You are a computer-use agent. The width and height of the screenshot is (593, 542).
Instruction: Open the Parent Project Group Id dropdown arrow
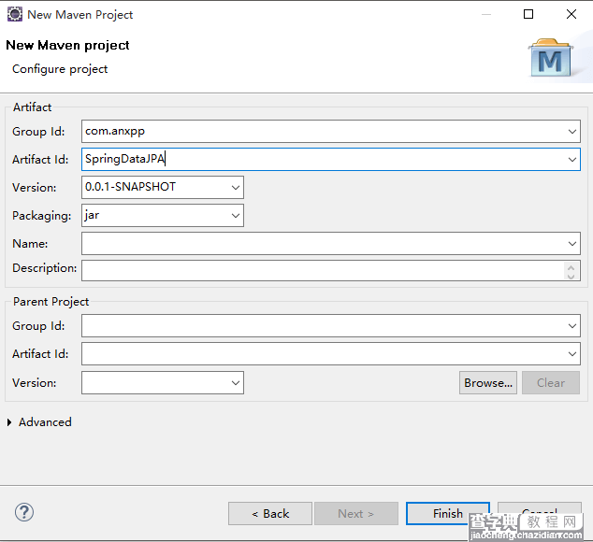click(x=571, y=326)
